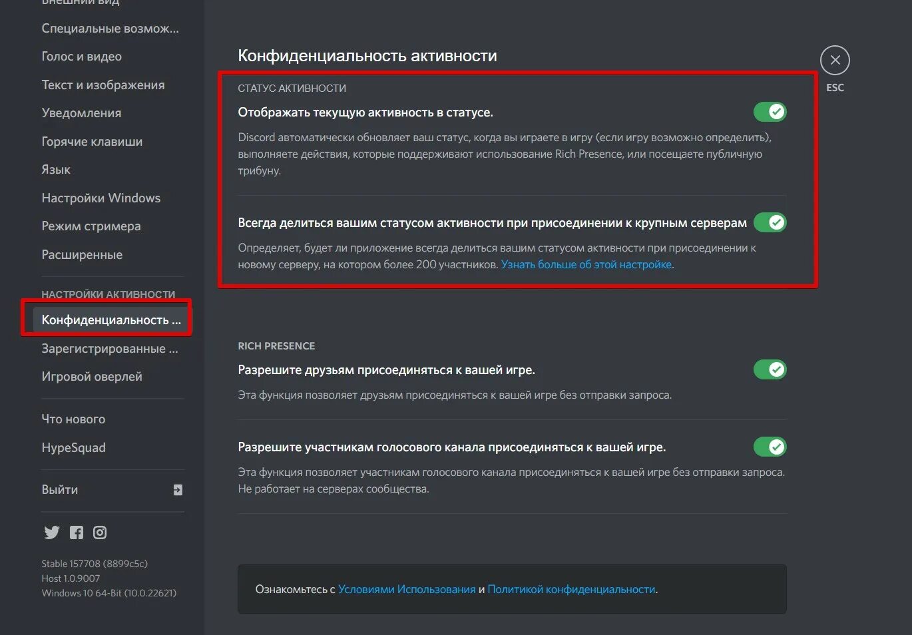
Task: Click the logout arrow icon next to Выйти
Action: point(178,490)
